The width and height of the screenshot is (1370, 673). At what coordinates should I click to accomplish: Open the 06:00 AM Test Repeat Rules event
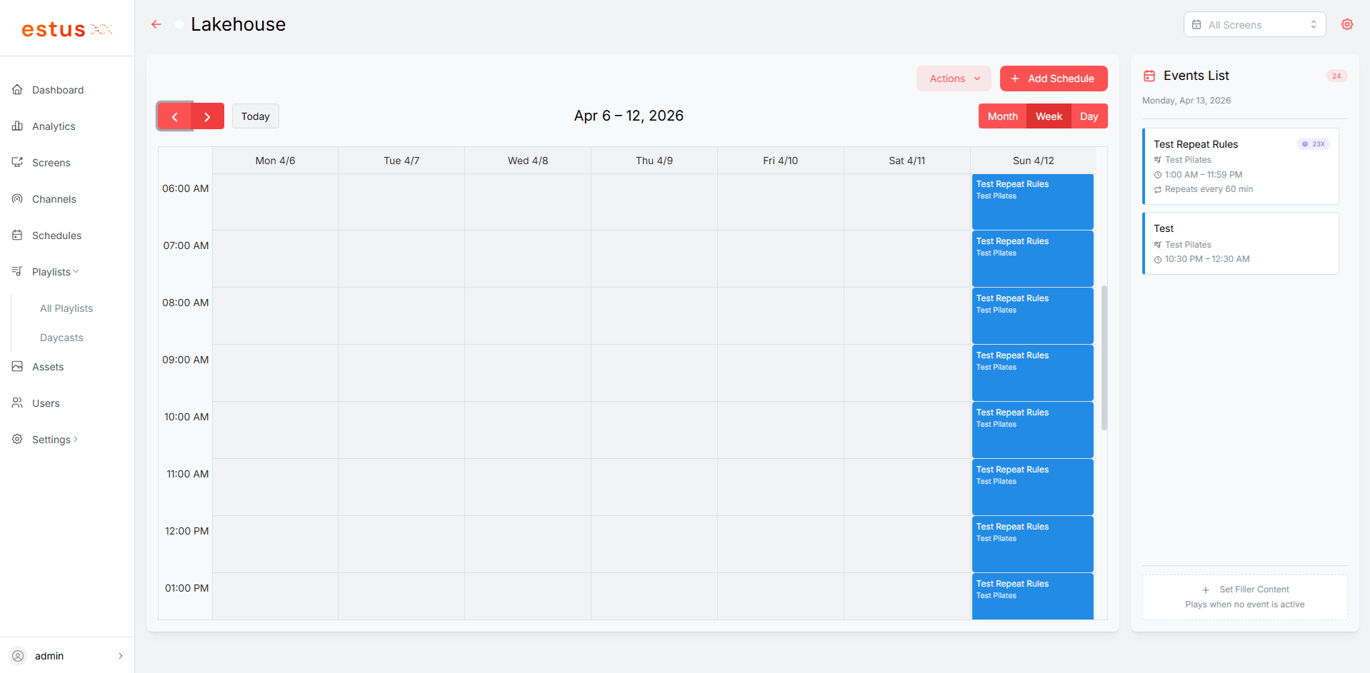pyautogui.click(x=1032, y=202)
